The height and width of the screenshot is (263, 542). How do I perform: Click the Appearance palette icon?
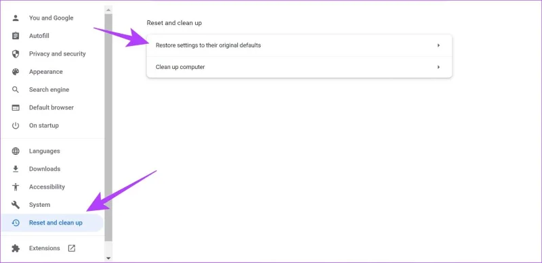click(16, 72)
